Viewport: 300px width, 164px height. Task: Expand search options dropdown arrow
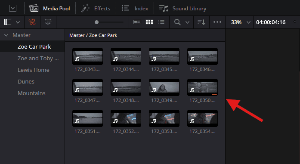point(188,22)
